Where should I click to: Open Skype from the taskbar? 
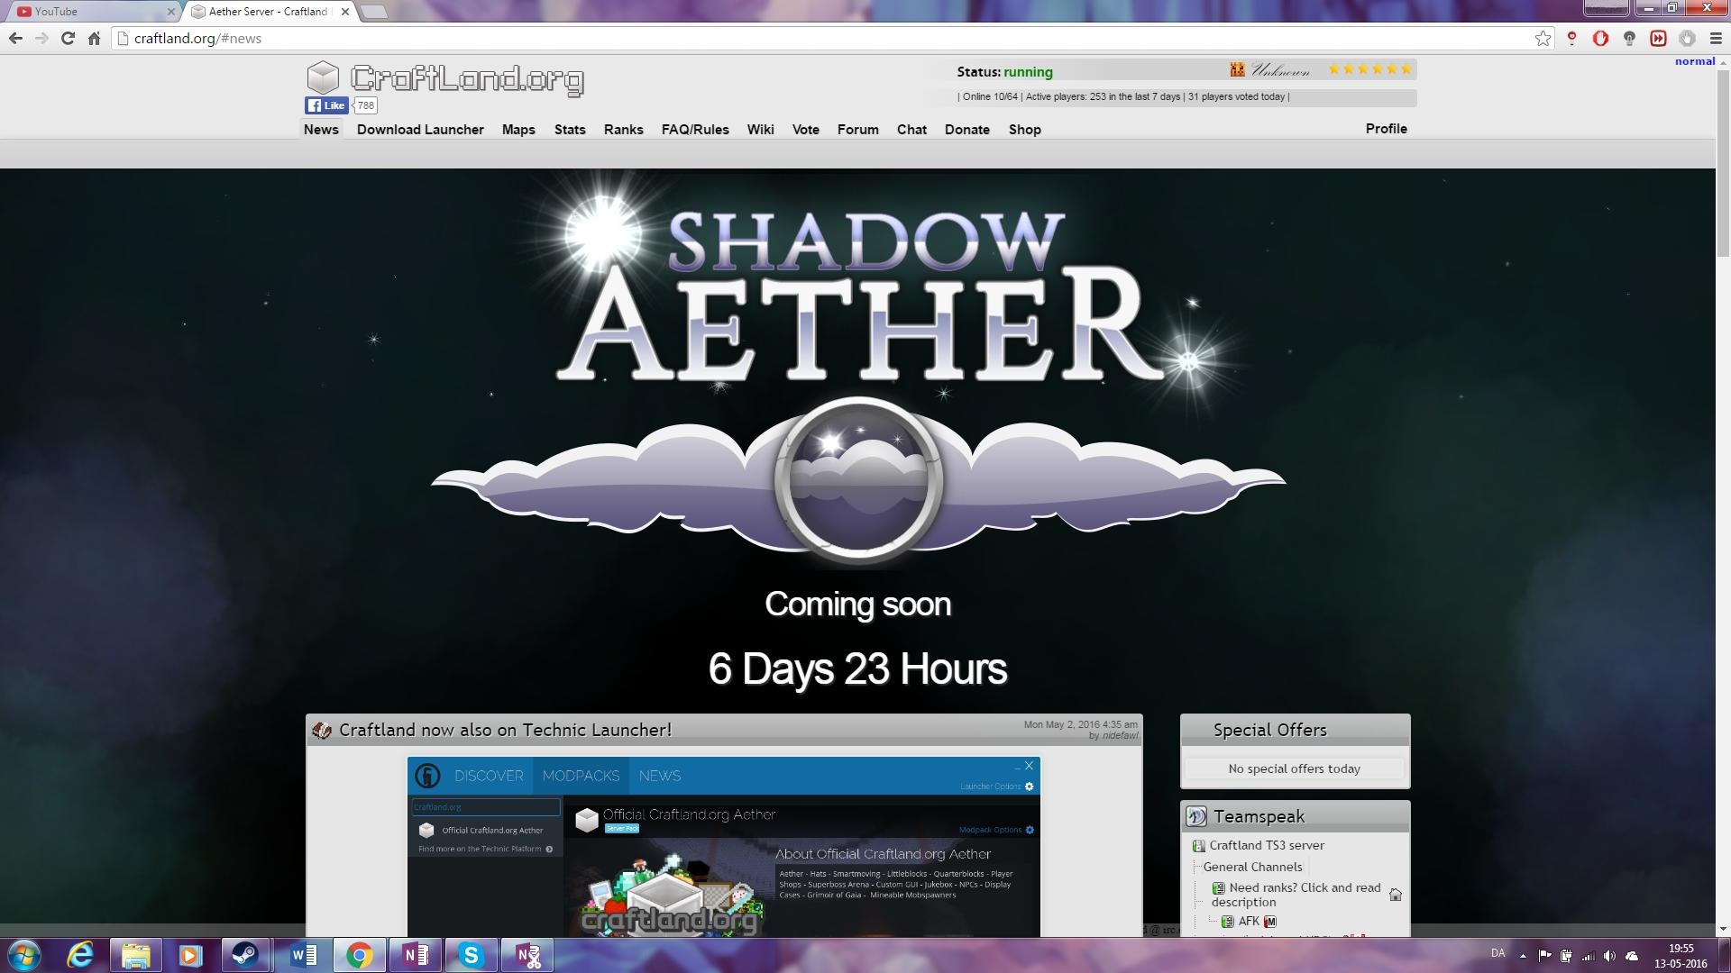pyautogui.click(x=471, y=955)
